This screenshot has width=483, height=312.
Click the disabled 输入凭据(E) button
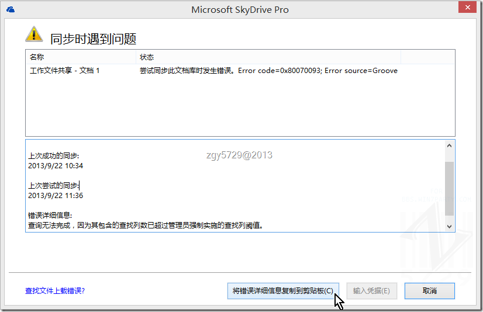pos(371,291)
